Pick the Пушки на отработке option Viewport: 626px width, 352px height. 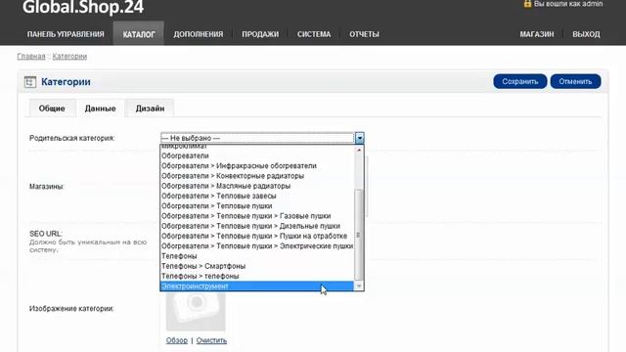(x=257, y=236)
